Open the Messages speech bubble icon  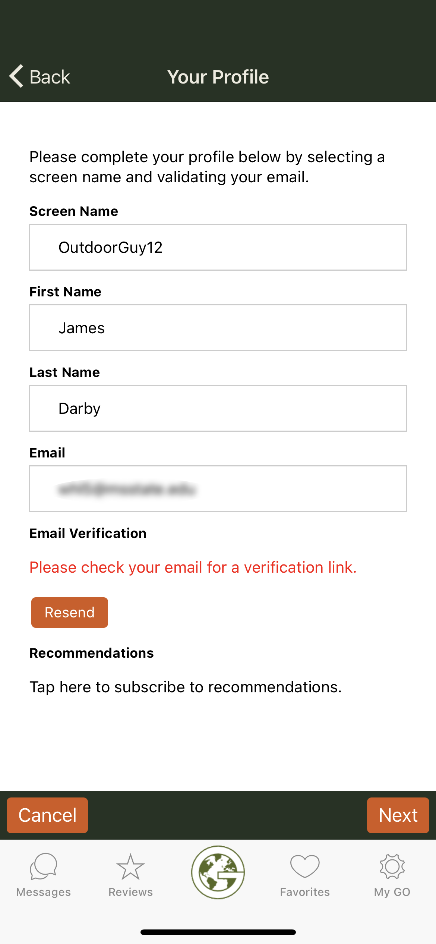(x=44, y=866)
